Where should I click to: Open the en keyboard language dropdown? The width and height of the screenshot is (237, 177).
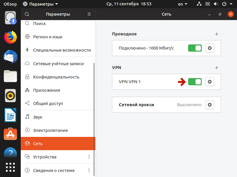pos(182,4)
